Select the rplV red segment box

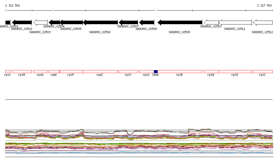(128, 72)
